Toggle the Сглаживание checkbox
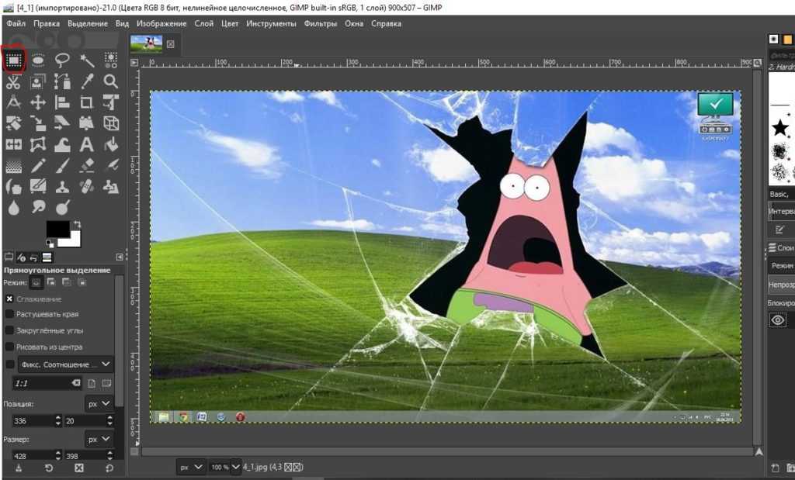 pyautogui.click(x=9, y=299)
